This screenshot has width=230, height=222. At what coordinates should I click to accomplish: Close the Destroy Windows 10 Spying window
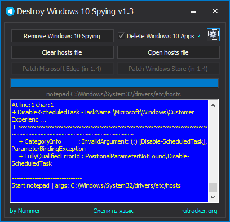coord(215,11)
